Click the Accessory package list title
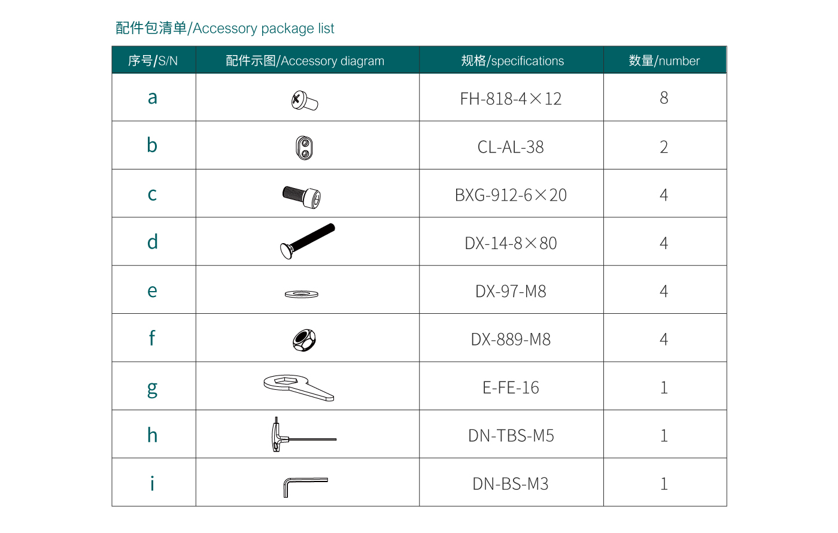 pyautogui.click(x=225, y=28)
